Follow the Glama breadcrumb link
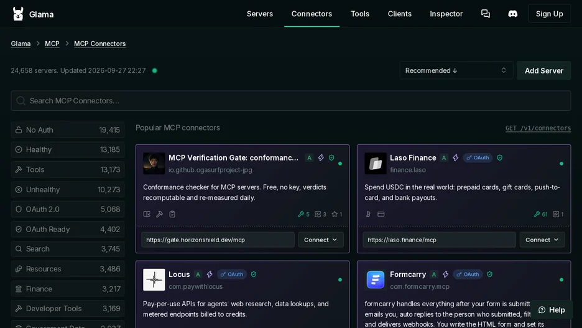Screen dimensions: 582x328 (x=21, y=44)
